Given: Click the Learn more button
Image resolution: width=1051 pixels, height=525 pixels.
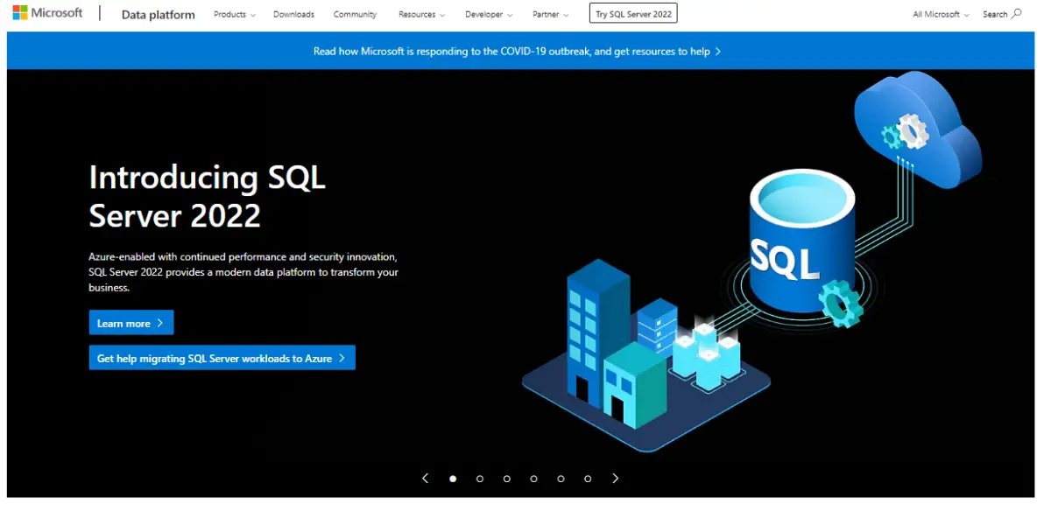Looking at the screenshot, I should (x=131, y=323).
